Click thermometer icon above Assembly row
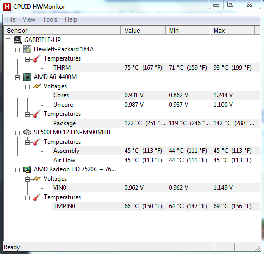The width and height of the screenshot is (264, 254). click(37, 142)
